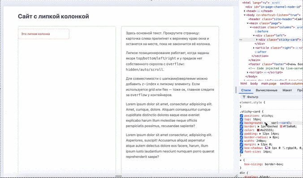The height and width of the screenshot is (178, 303).
Task: Disable the color: #a25555 declaration
Action: pos(241,130)
